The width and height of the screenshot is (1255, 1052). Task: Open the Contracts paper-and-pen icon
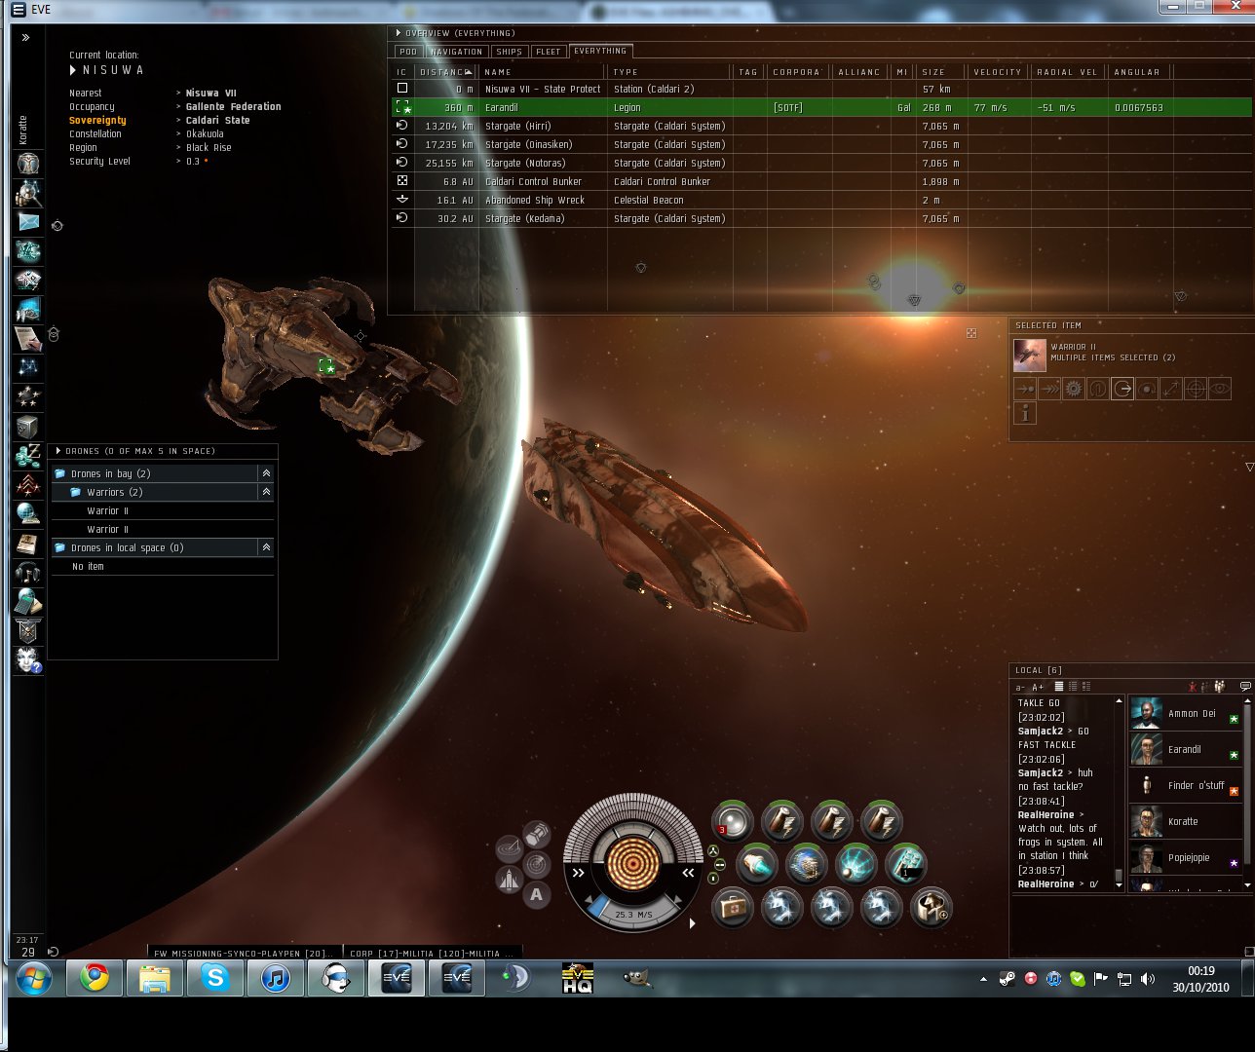point(28,339)
